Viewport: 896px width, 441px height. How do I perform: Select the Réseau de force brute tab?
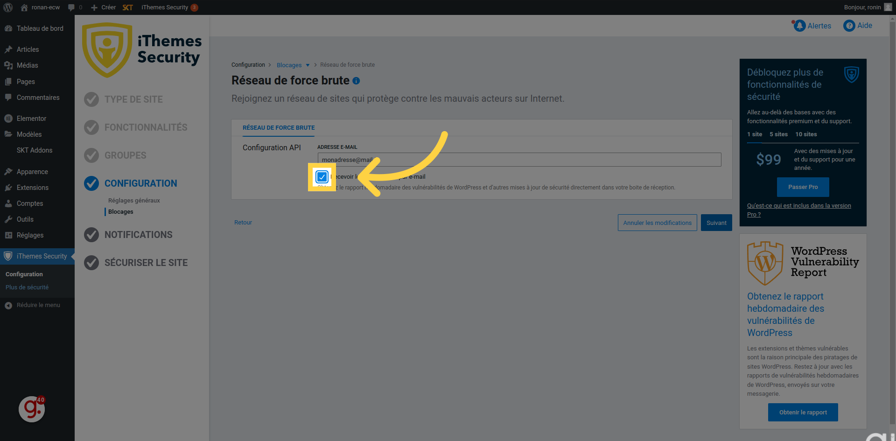[x=279, y=128]
